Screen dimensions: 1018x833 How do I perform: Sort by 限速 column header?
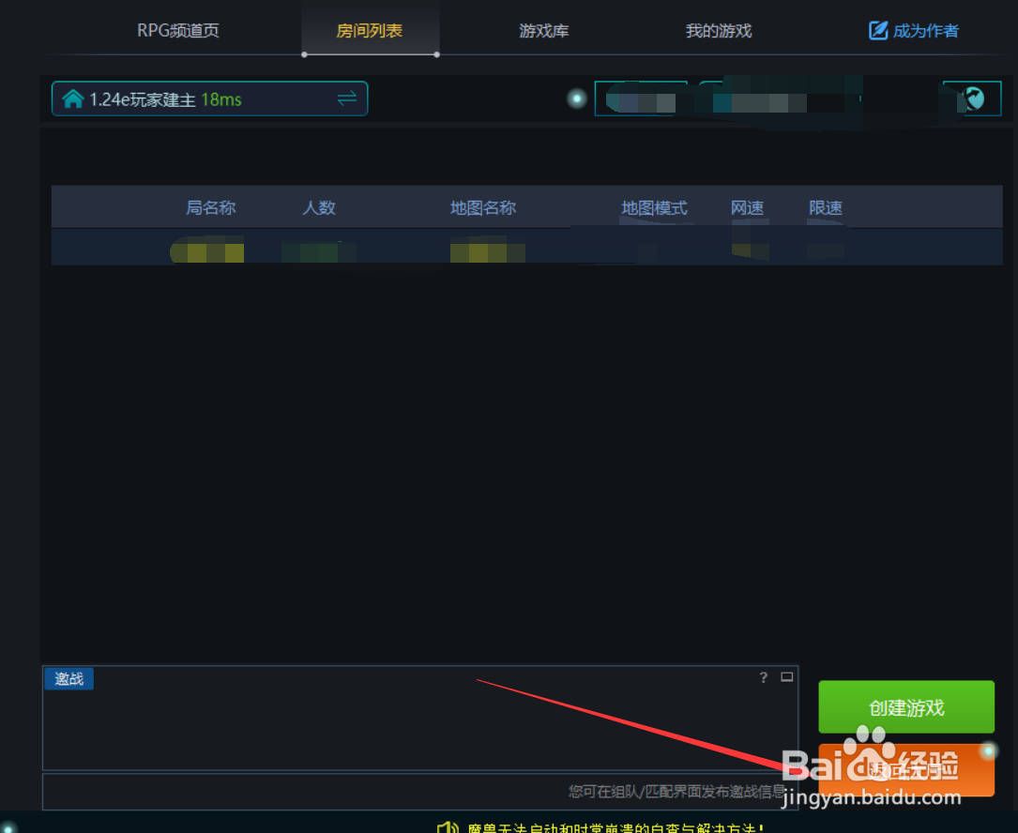pyautogui.click(x=825, y=207)
